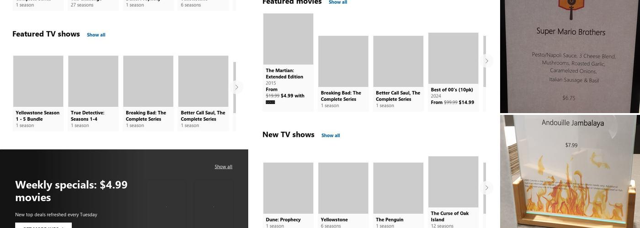Open Show all beside Featured movies
This screenshot has width=640, height=228.
(338, 2)
